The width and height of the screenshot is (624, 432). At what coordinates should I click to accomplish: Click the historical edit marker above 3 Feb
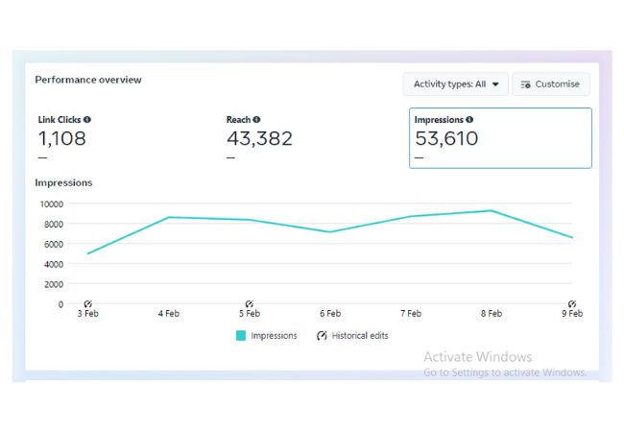coord(88,304)
